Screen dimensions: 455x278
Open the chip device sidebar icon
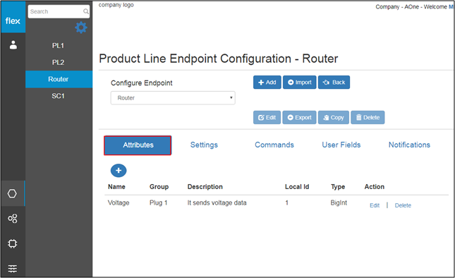pos(13,243)
